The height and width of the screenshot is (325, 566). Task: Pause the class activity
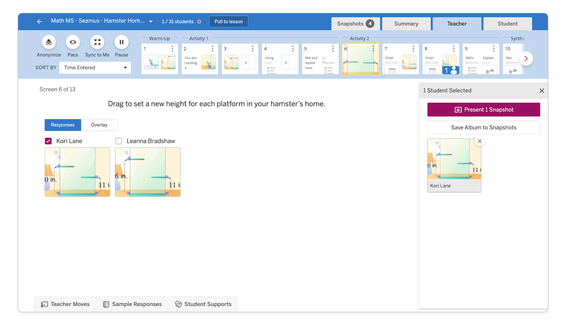click(121, 42)
